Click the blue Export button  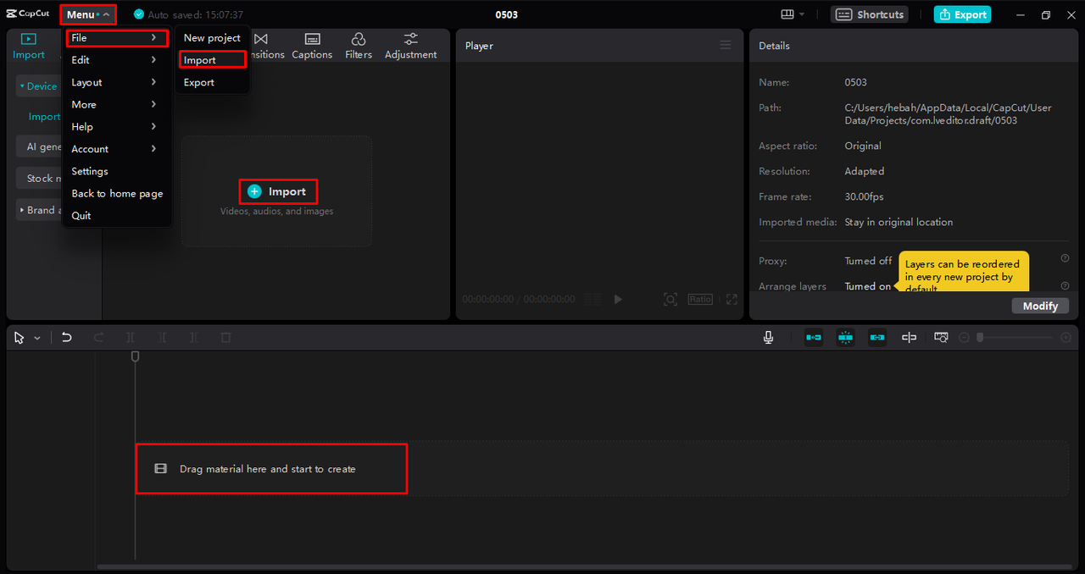point(962,14)
